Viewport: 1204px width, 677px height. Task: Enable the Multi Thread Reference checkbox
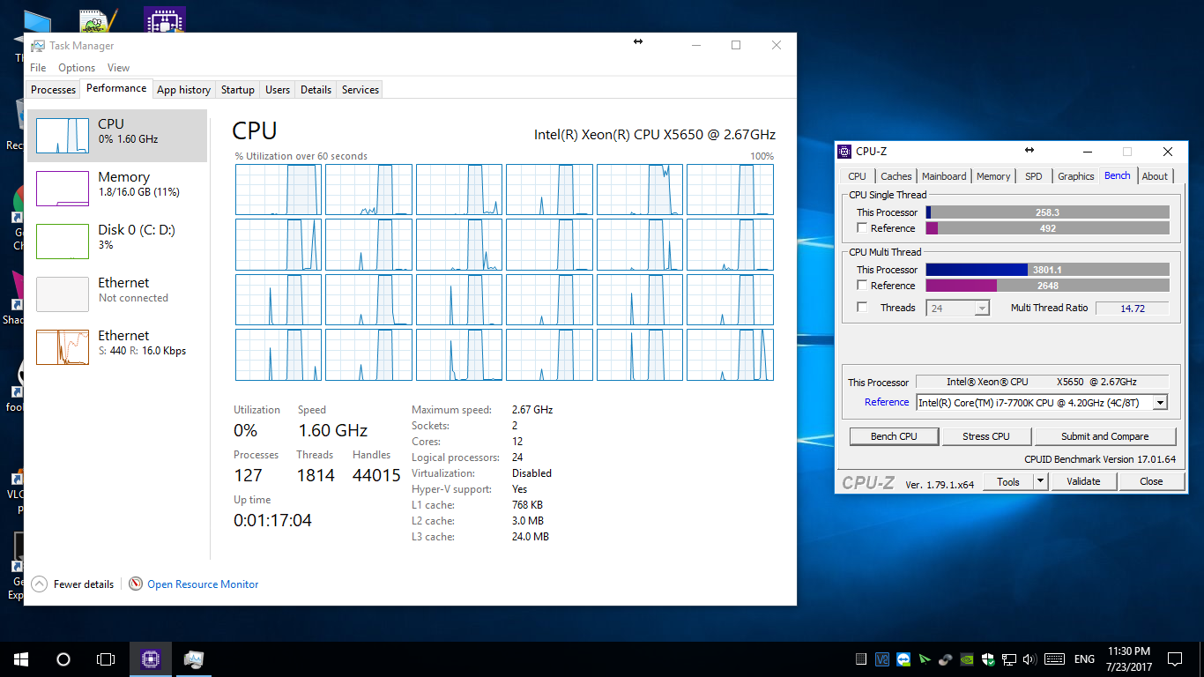click(862, 286)
